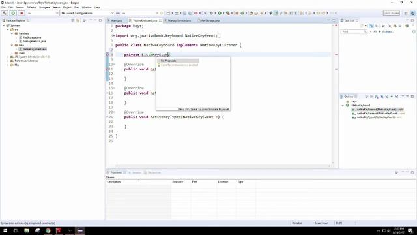Click the Windows Start button

coord(5,230)
